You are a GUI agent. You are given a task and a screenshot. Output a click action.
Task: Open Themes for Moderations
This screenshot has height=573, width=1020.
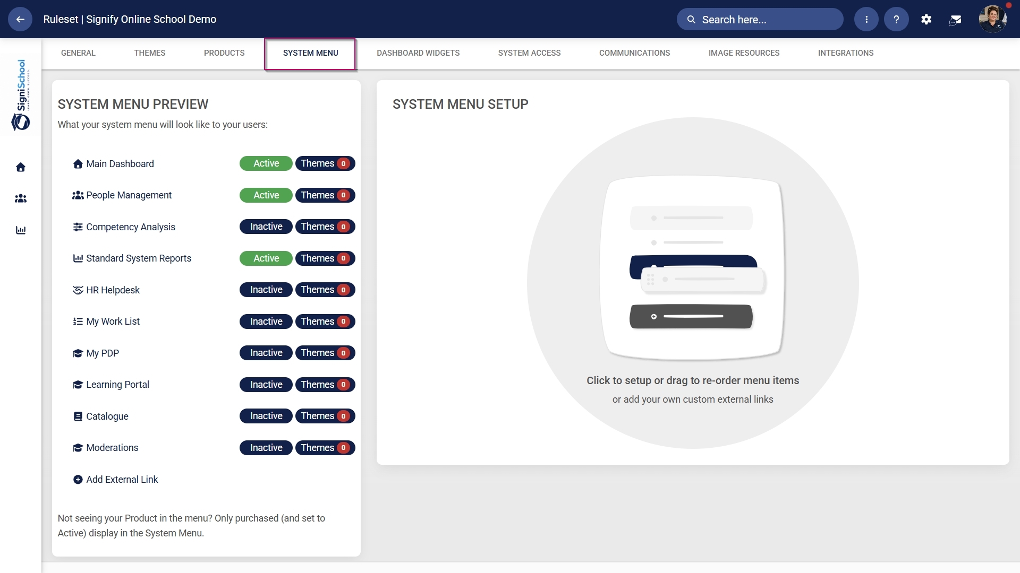click(x=325, y=448)
